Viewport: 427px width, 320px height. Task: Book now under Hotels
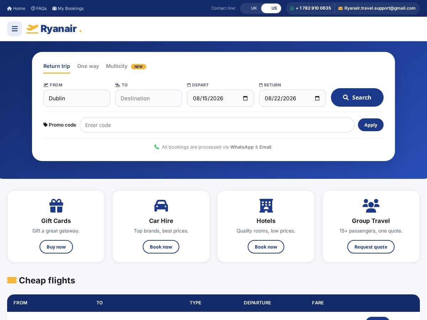click(266, 247)
